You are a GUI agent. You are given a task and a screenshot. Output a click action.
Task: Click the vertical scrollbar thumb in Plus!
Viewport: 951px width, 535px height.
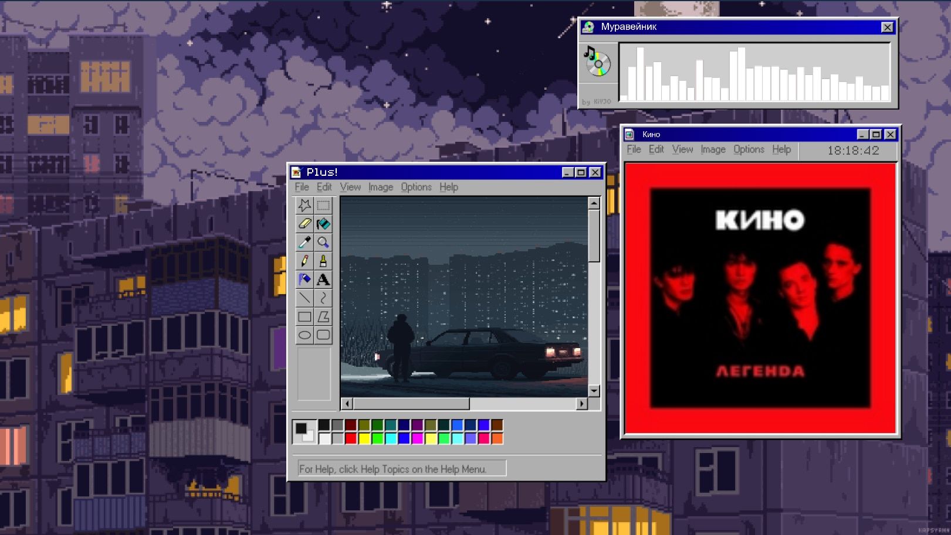click(x=594, y=236)
